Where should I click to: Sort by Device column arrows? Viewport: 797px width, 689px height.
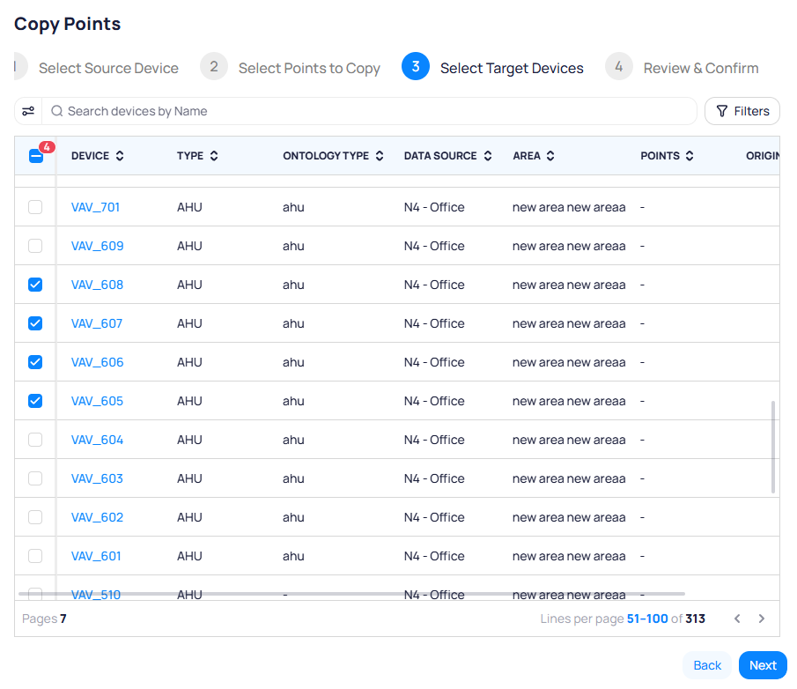coord(120,156)
